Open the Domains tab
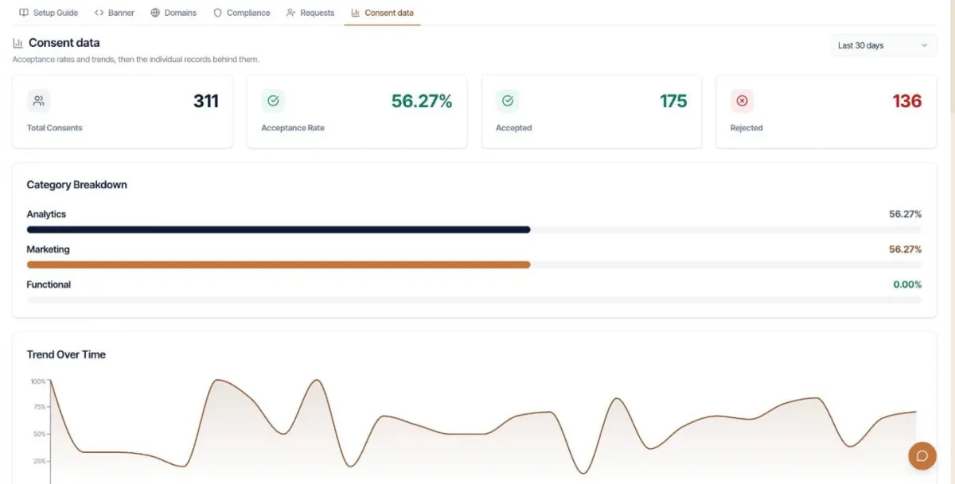The image size is (955, 484). click(x=173, y=13)
